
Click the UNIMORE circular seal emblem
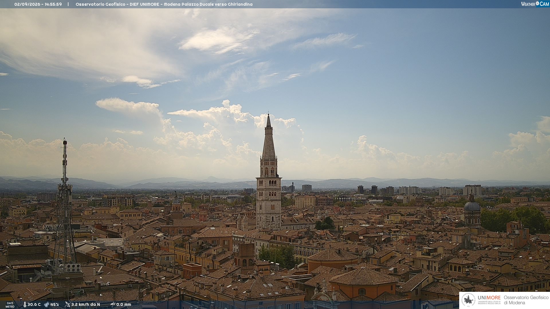(468, 300)
